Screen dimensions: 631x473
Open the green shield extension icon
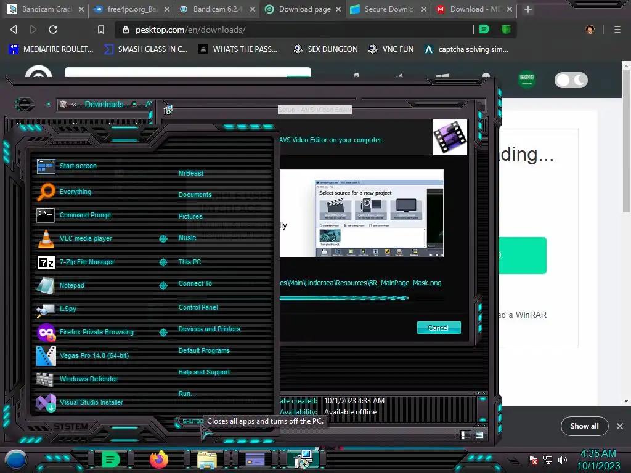click(506, 30)
